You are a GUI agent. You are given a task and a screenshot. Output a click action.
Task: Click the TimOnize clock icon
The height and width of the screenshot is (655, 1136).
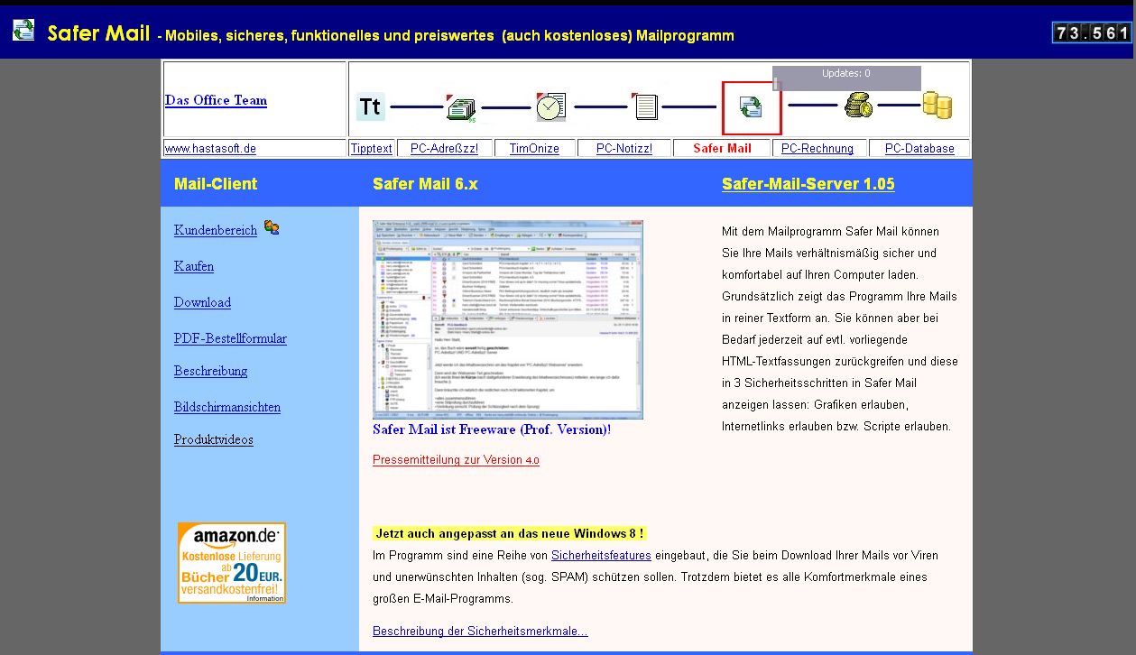[x=550, y=107]
